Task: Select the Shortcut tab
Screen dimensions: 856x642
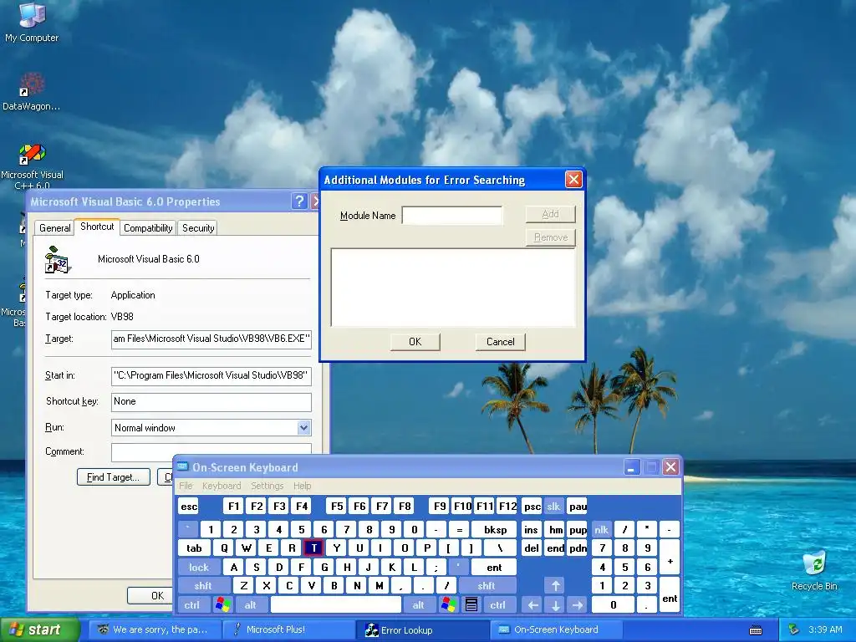Action: [97, 227]
